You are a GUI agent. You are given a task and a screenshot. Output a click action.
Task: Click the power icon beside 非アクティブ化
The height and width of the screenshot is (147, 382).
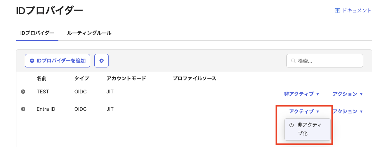tap(292, 125)
